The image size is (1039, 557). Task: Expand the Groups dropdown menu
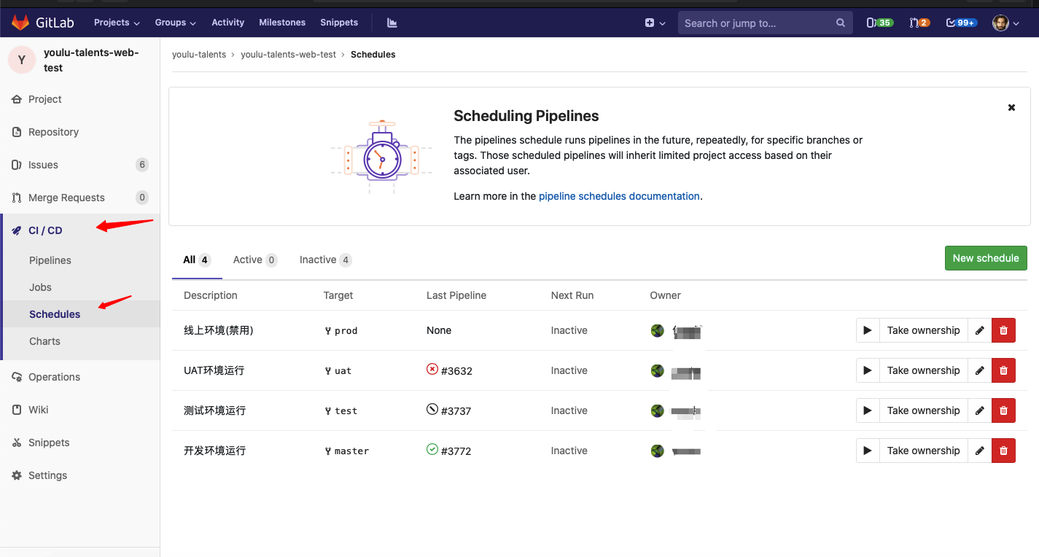point(175,23)
